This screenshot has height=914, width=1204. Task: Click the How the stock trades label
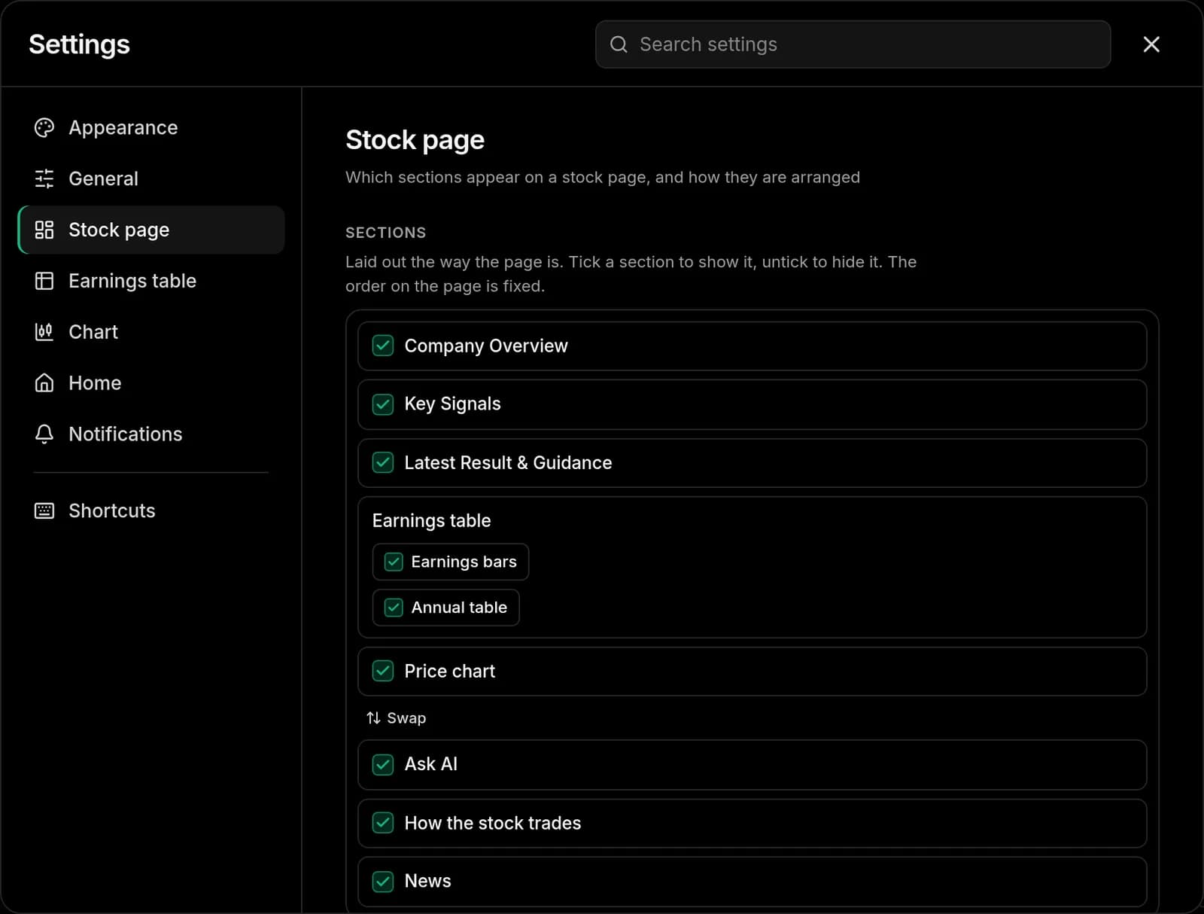point(492,824)
